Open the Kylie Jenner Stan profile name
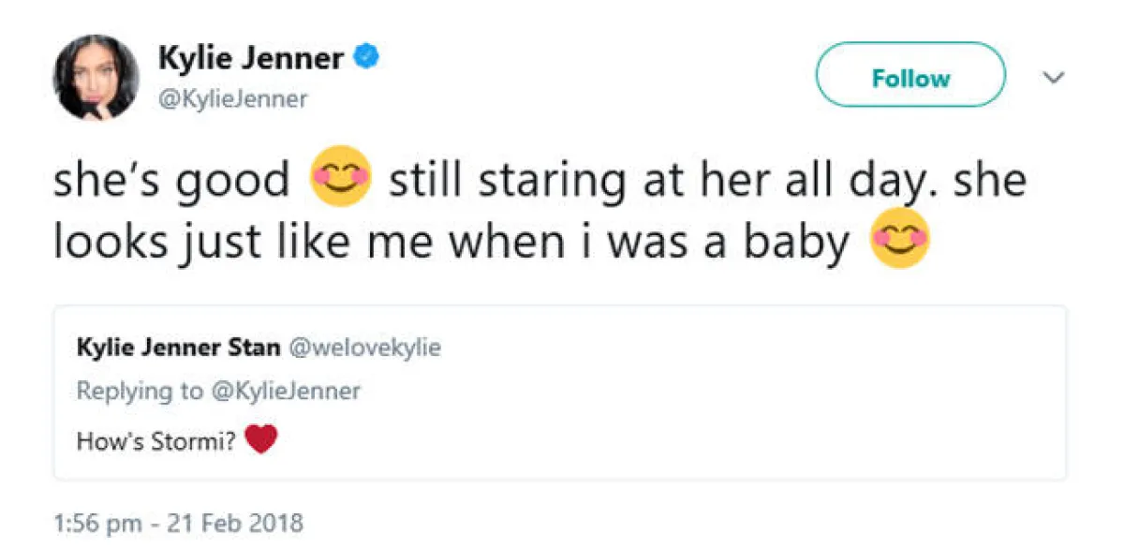Screen dimensions: 1124x548 [179, 348]
